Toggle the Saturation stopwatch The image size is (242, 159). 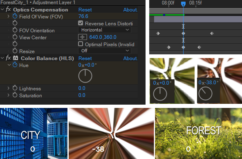click(x=15, y=95)
